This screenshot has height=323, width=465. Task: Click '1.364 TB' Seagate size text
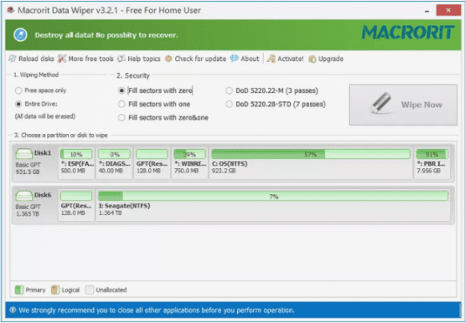110,213
